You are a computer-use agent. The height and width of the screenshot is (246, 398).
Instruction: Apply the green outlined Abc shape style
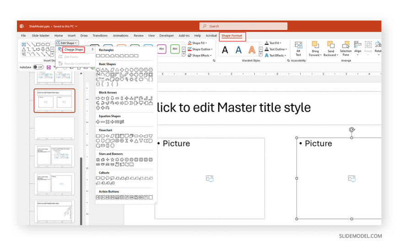click(x=175, y=49)
